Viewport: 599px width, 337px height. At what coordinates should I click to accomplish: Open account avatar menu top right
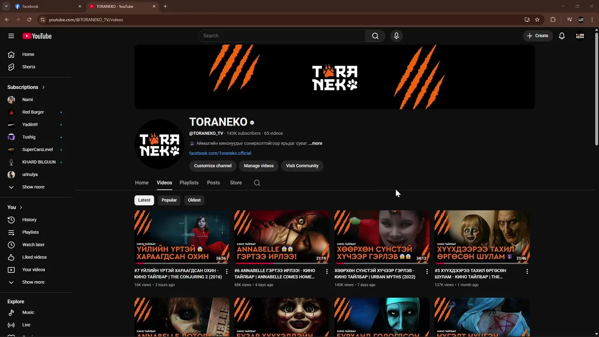580,36
